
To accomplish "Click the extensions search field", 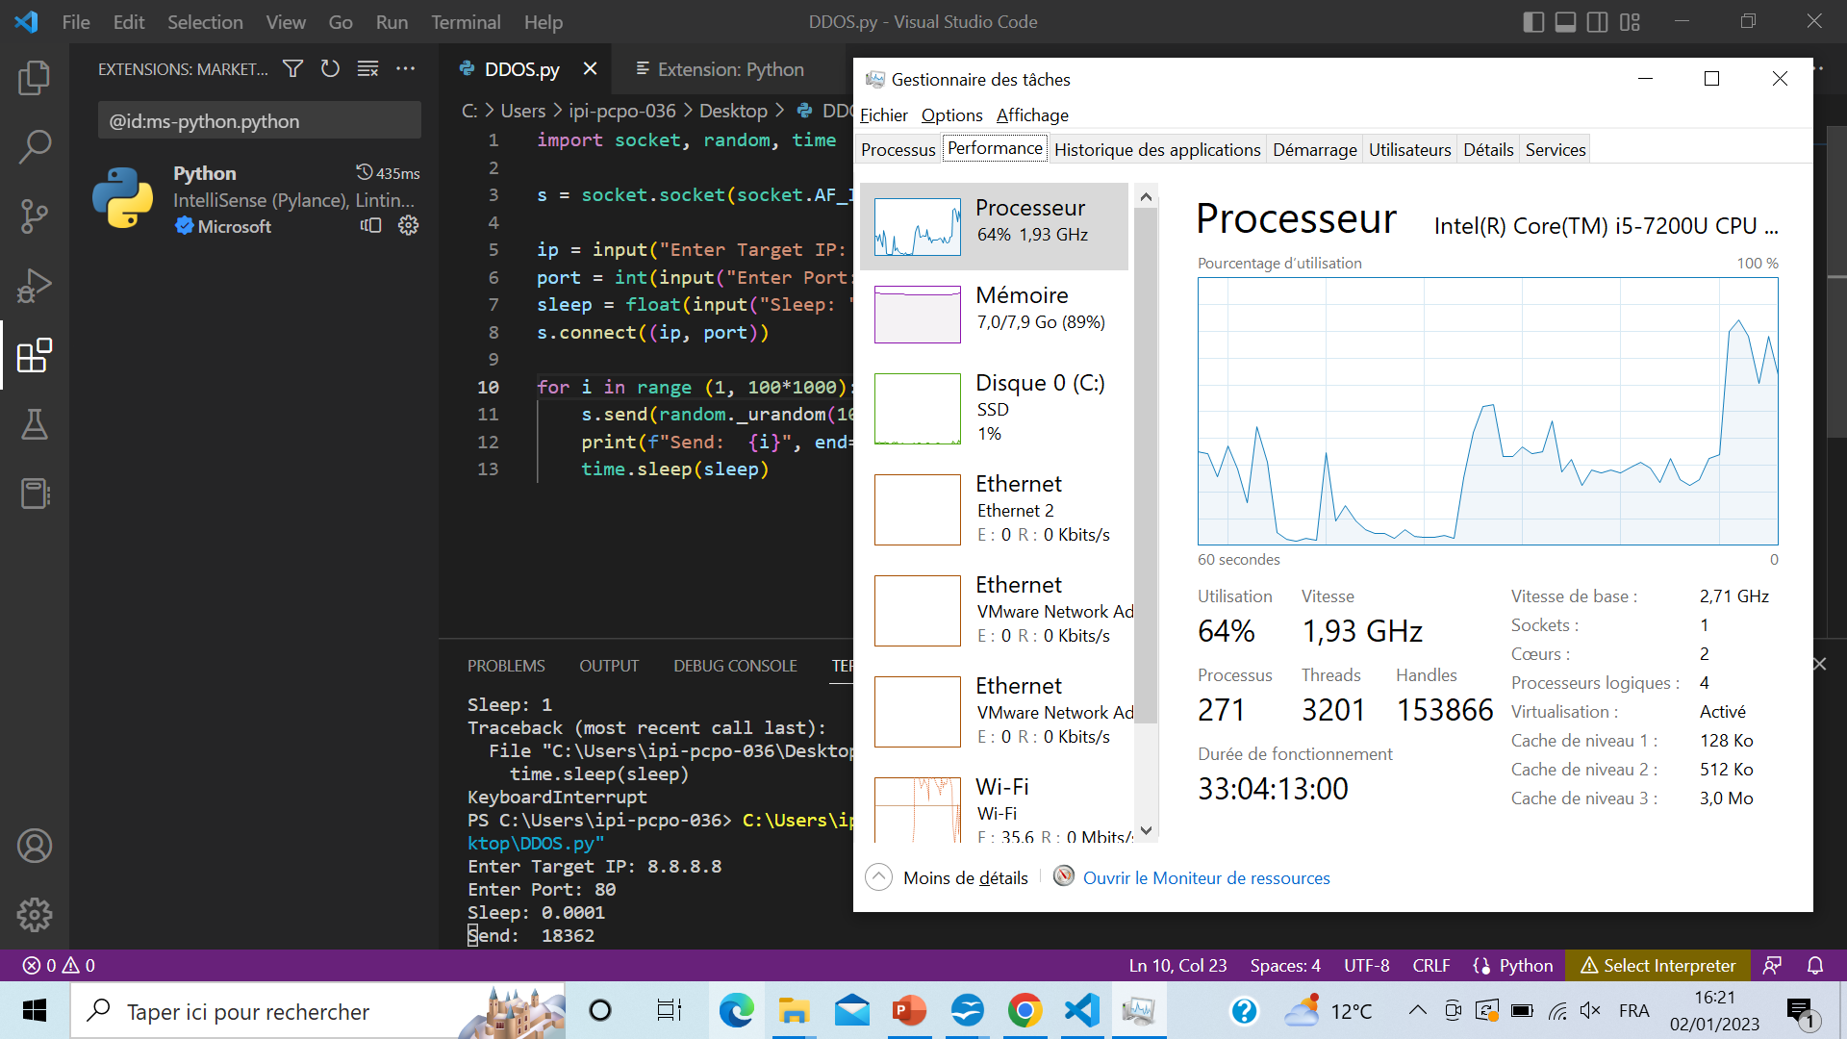I will [x=259, y=121].
